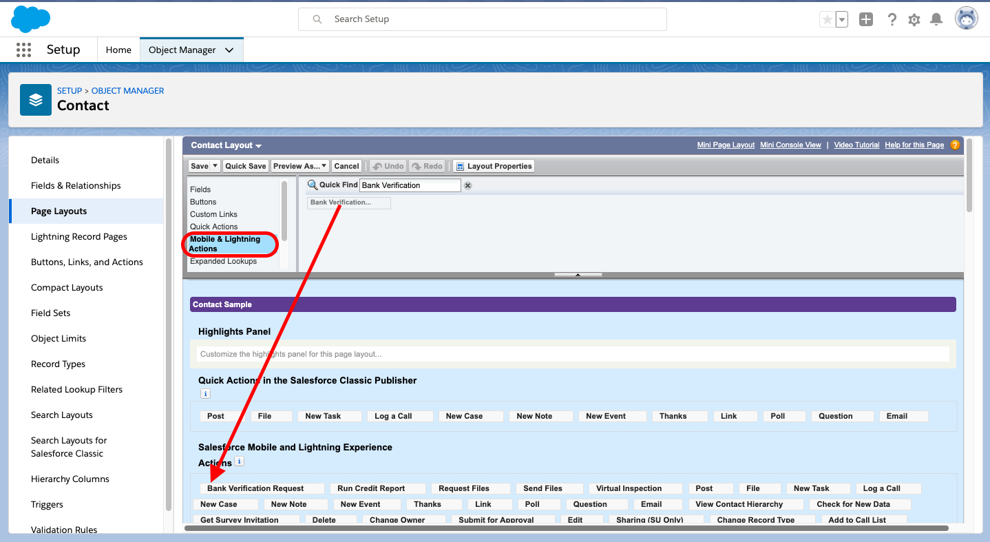Click the favorites star icon

click(827, 19)
